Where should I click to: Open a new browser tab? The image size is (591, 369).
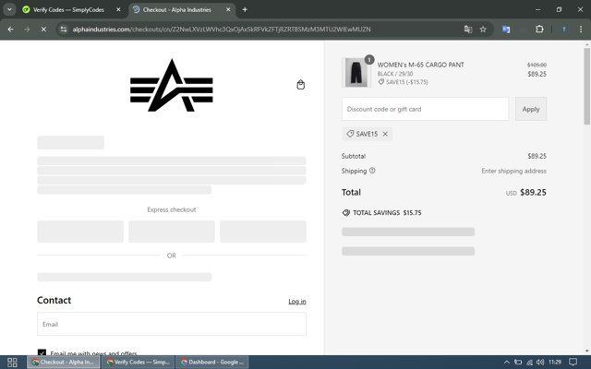pyautogui.click(x=245, y=10)
